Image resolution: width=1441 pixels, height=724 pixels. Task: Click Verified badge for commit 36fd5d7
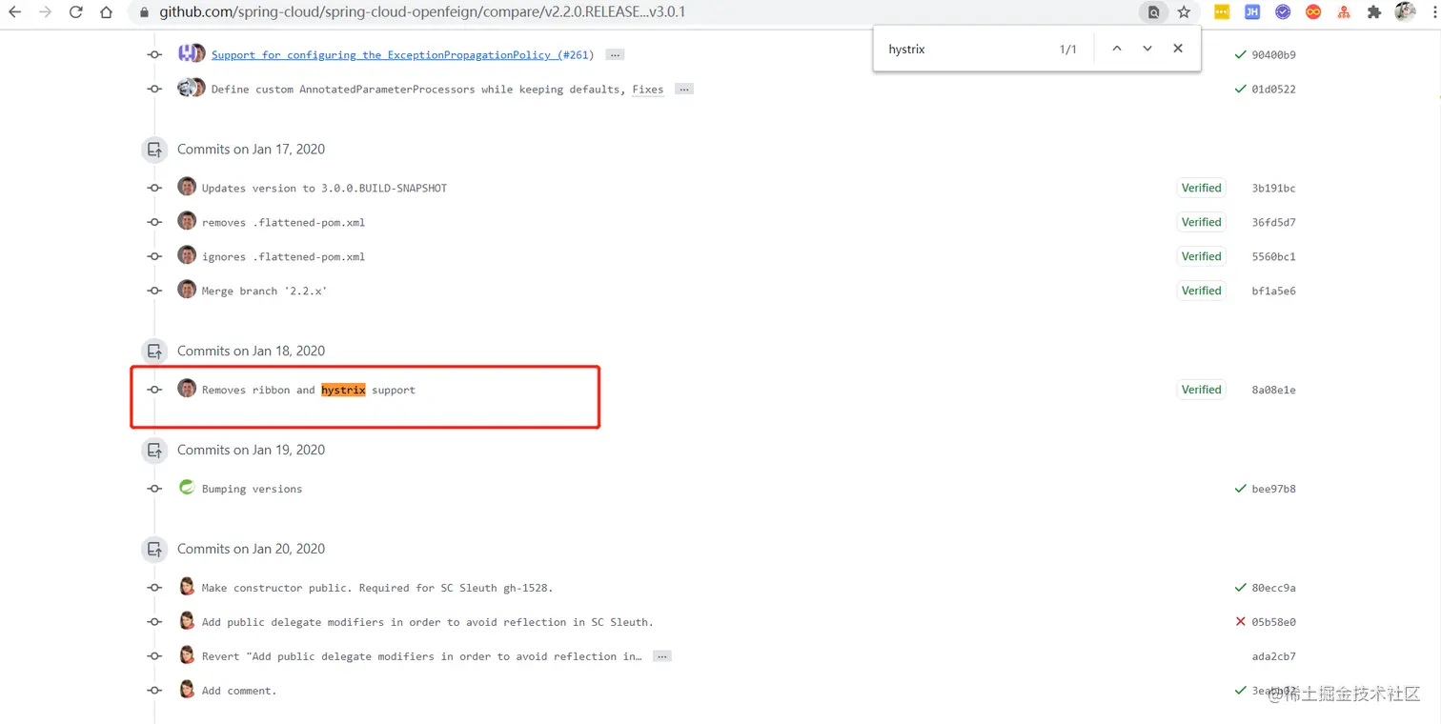pyautogui.click(x=1201, y=222)
